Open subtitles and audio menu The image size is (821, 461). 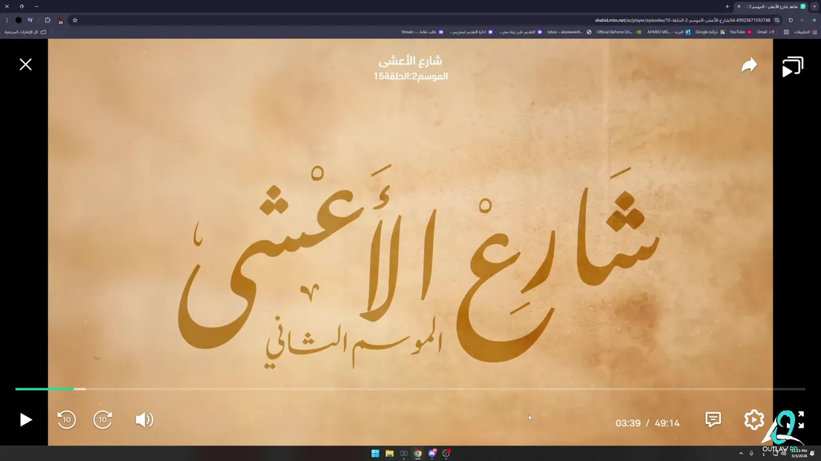tap(713, 419)
